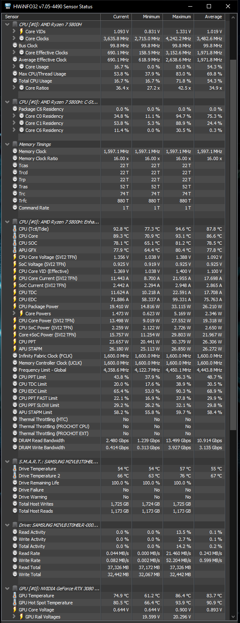This screenshot has width=240, height=623.
Task: Select the CPU PPT FAST Limit row
Action: click(x=114, y=398)
